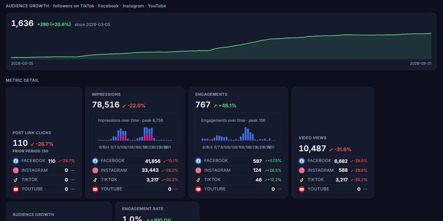This screenshot has width=443, height=221.
Task: Click the audience growth line chart
Action: [221, 46]
